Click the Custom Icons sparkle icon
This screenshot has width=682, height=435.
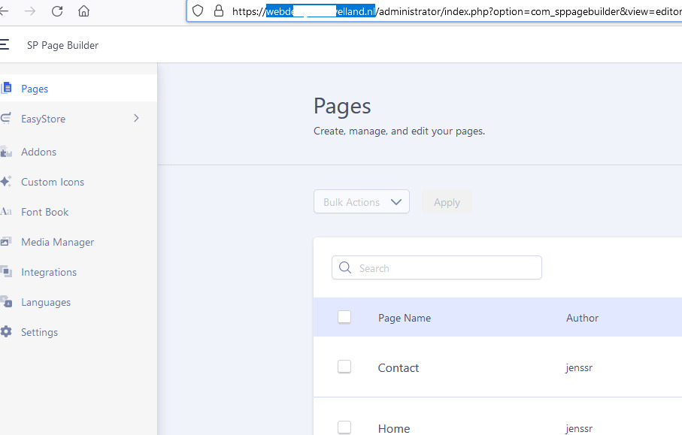coord(7,182)
